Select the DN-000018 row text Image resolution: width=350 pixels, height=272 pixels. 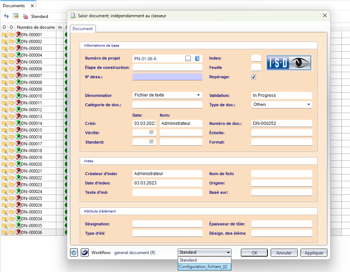(32, 151)
